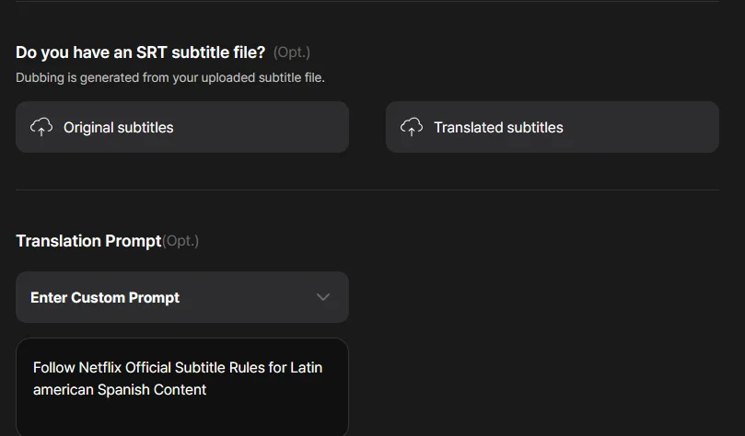The height and width of the screenshot is (436, 745).
Task: Upload an Original subtitles SRT file
Action: (x=182, y=127)
